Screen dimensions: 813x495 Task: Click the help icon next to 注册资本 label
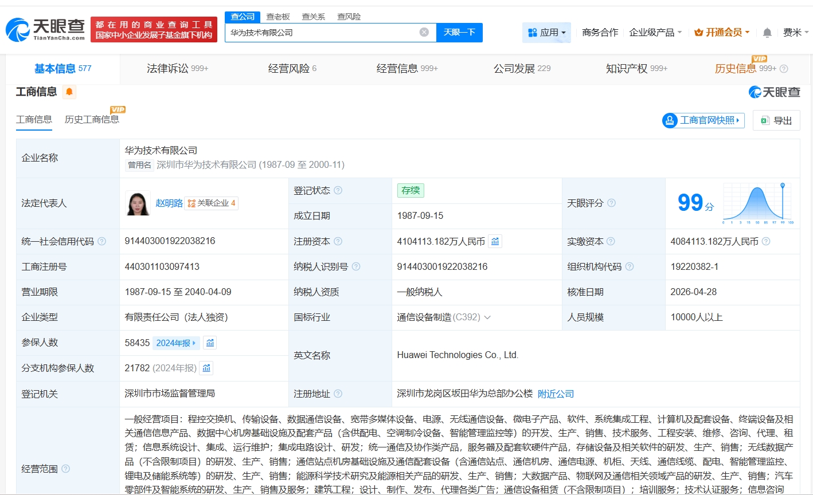click(x=338, y=241)
